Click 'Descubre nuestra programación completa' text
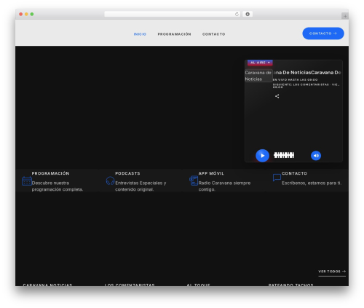This screenshot has height=308, width=364. coord(58,186)
